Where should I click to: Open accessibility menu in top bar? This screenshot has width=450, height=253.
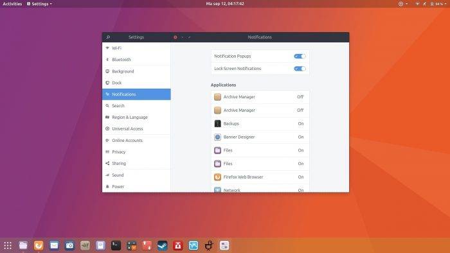point(402,4)
